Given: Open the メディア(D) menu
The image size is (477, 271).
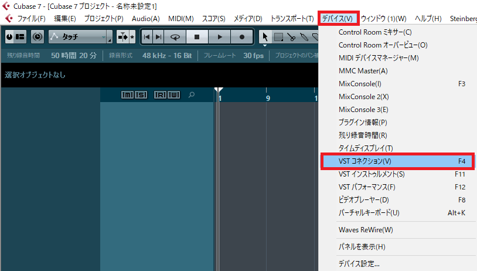Looking at the screenshot, I should [248, 19].
